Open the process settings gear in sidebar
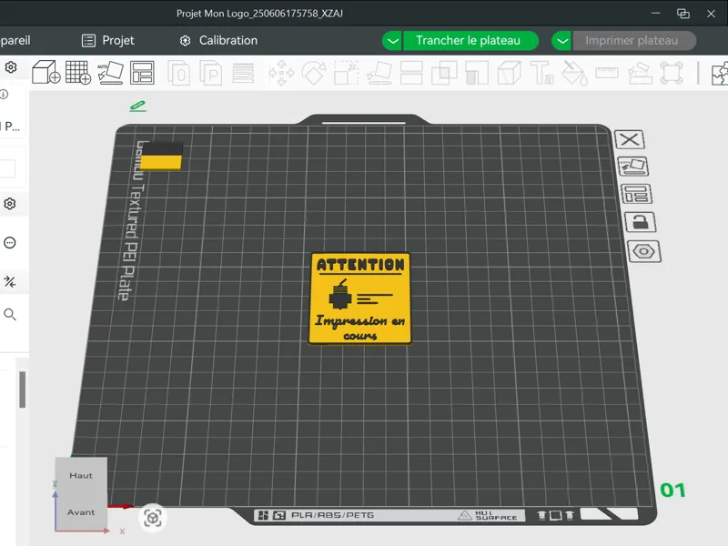Image resolution: width=728 pixels, height=546 pixels. pyautogui.click(x=10, y=204)
